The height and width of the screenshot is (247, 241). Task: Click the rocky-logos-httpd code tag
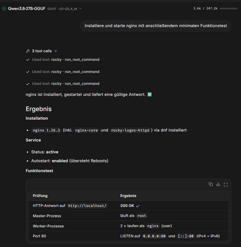coord(130,130)
